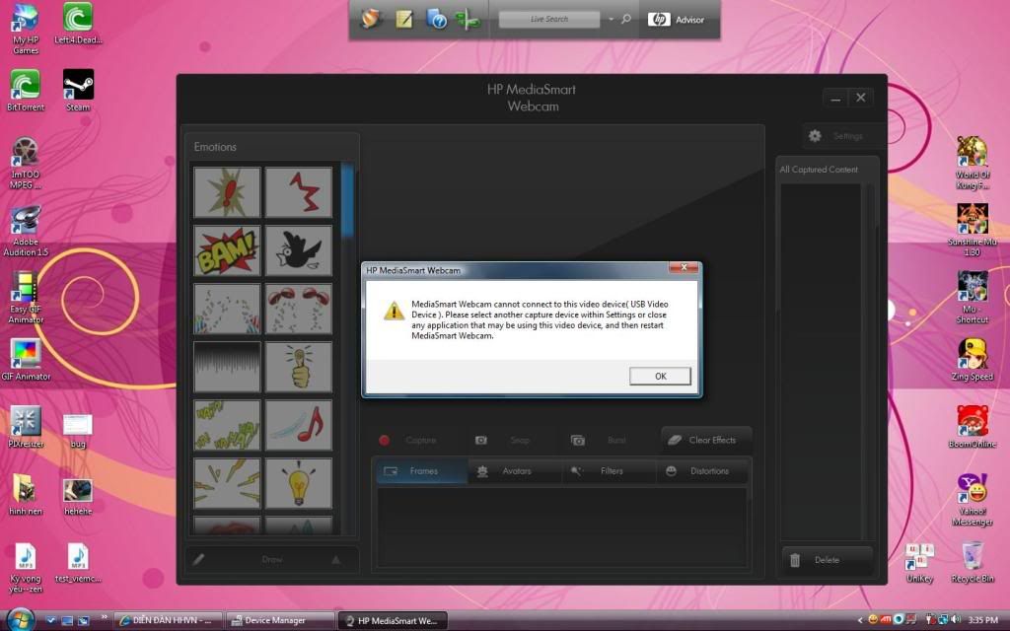Screen dimensions: 1010x631
Task: Click the magnifier search icon in HP bar
Action: [x=626, y=20]
